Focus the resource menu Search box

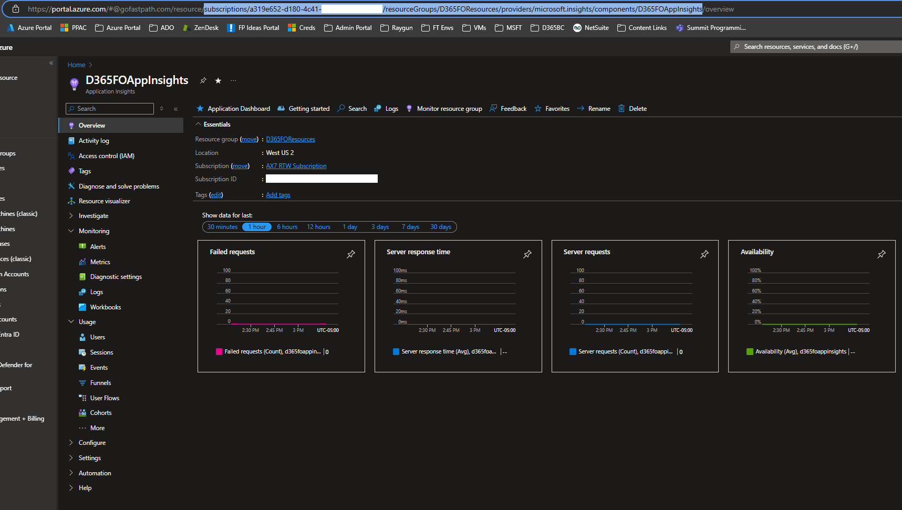point(110,109)
